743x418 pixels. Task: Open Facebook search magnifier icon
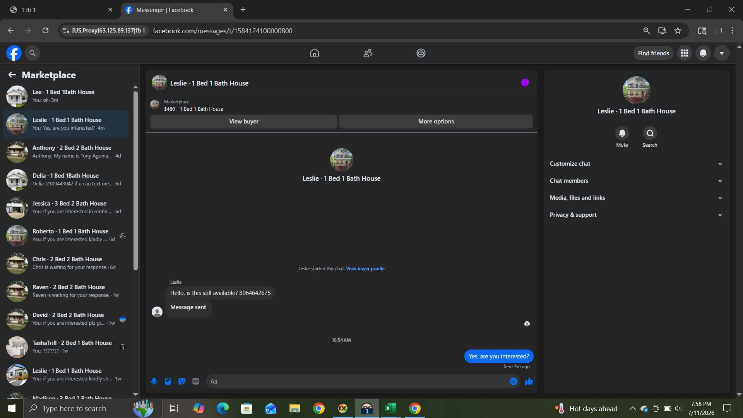pyautogui.click(x=33, y=53)
